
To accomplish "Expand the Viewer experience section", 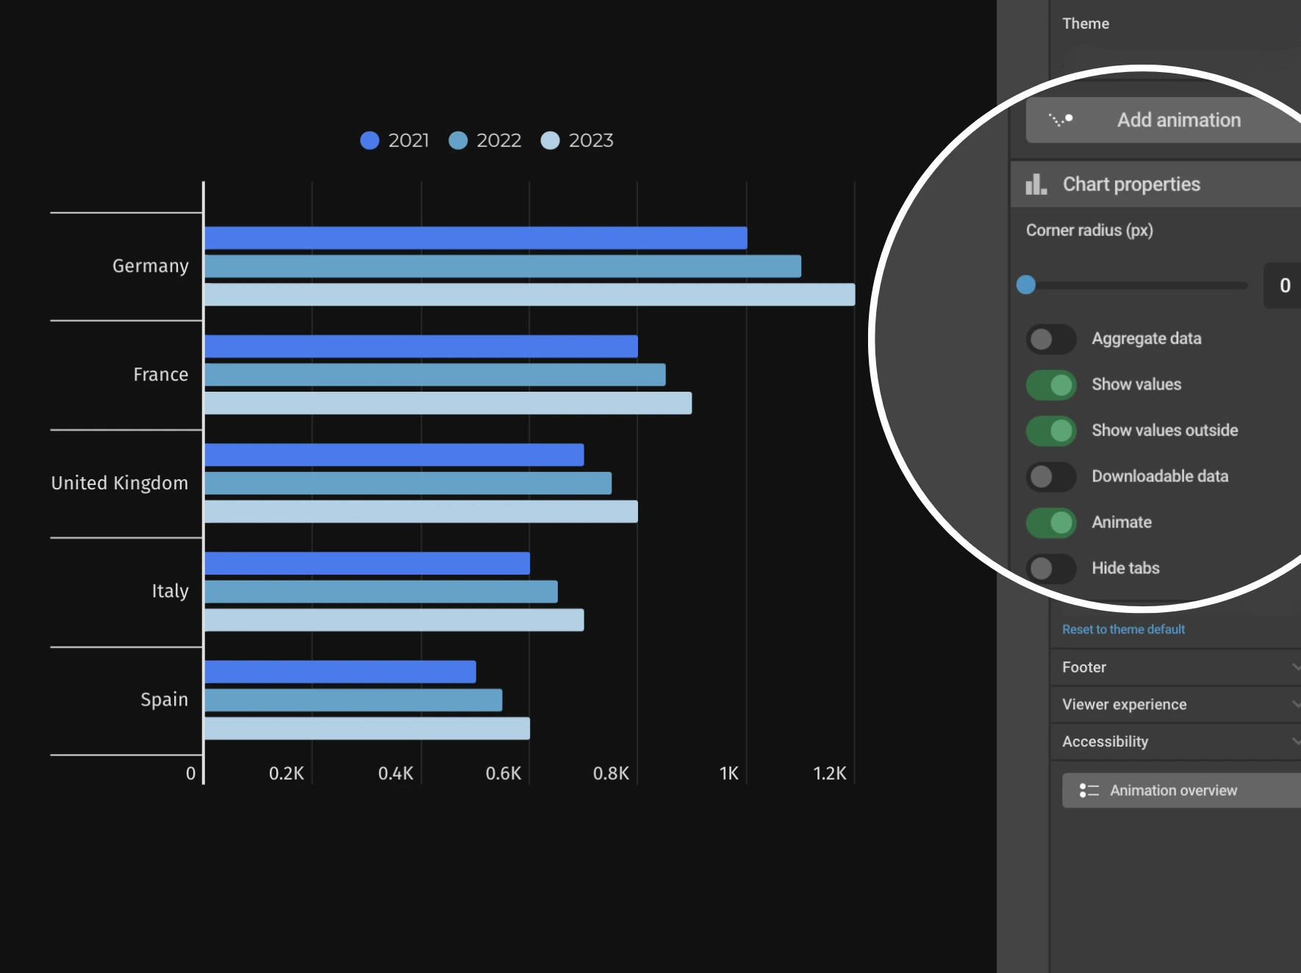I will [1176, 704].
